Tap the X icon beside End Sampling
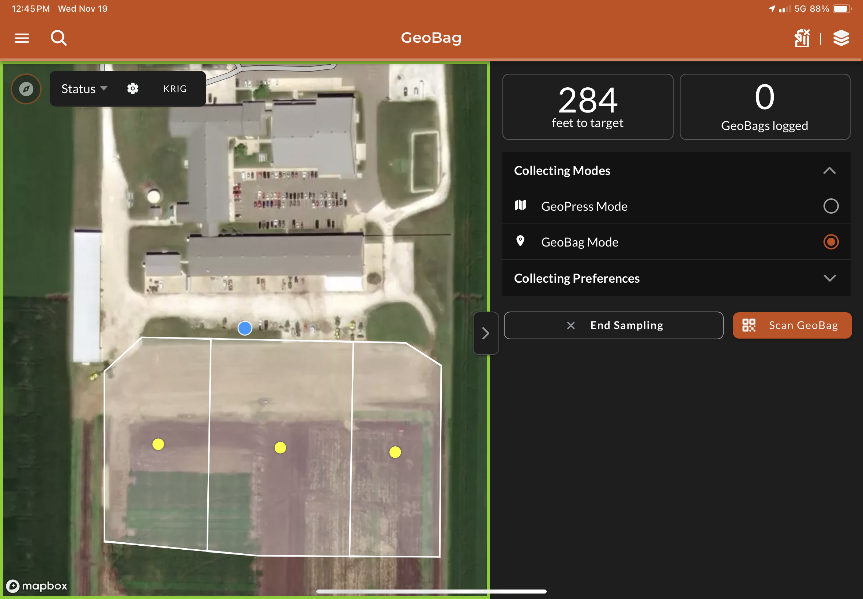The image size is (863, 599). 570,325
